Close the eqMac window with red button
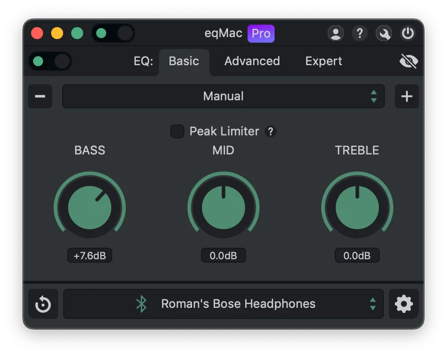Viewport: 447px width, 356px height. 37,33
